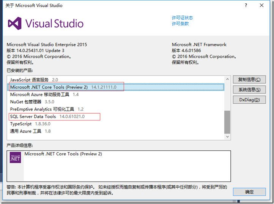Image resolution: width=274 pixels, height=204 pixels.
Task: Click the 复制信息(C) button
Action: tap(249, 80)
